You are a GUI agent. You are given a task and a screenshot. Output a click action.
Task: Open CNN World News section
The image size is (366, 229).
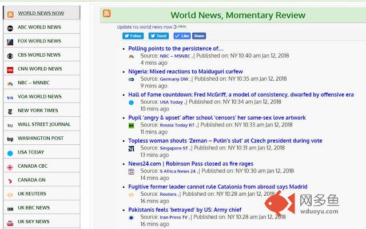[42, 69]
